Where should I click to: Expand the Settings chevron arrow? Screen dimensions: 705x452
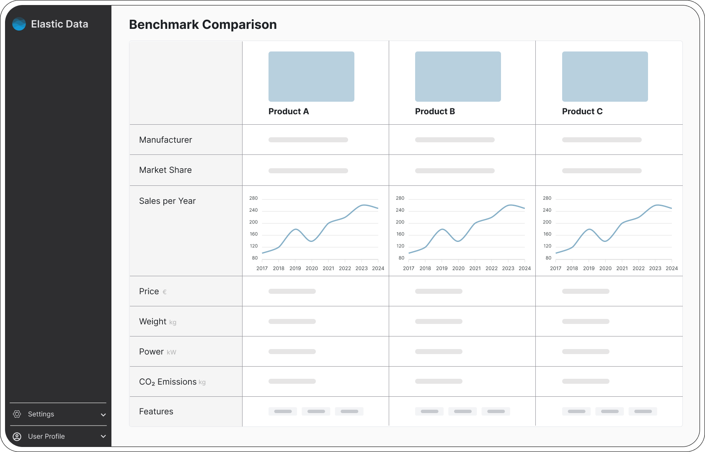[103, 415]
